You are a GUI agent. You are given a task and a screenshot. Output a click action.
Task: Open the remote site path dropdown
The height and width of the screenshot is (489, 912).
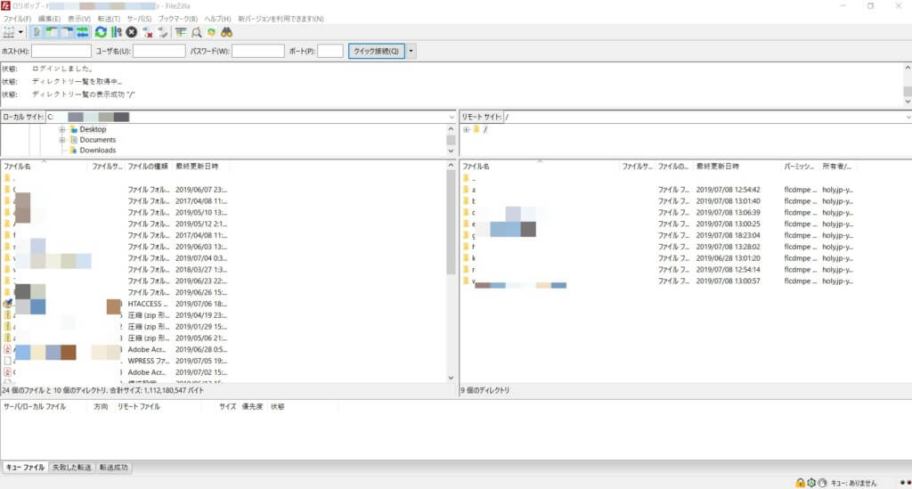tap(907, 117)
